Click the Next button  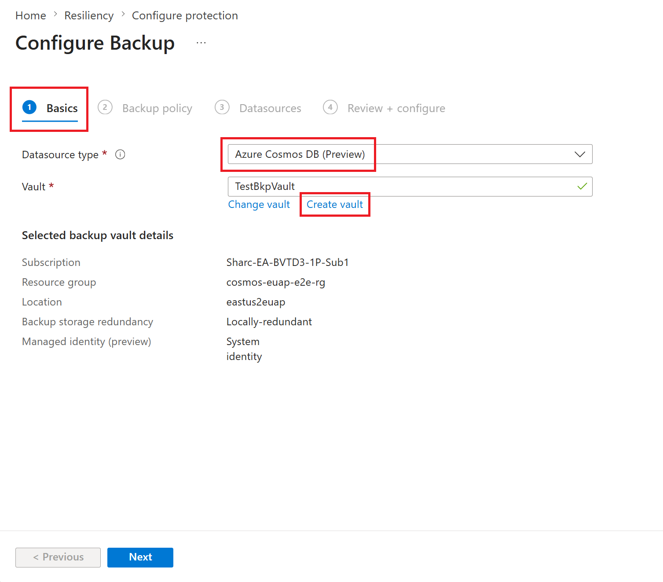(140, 557)
